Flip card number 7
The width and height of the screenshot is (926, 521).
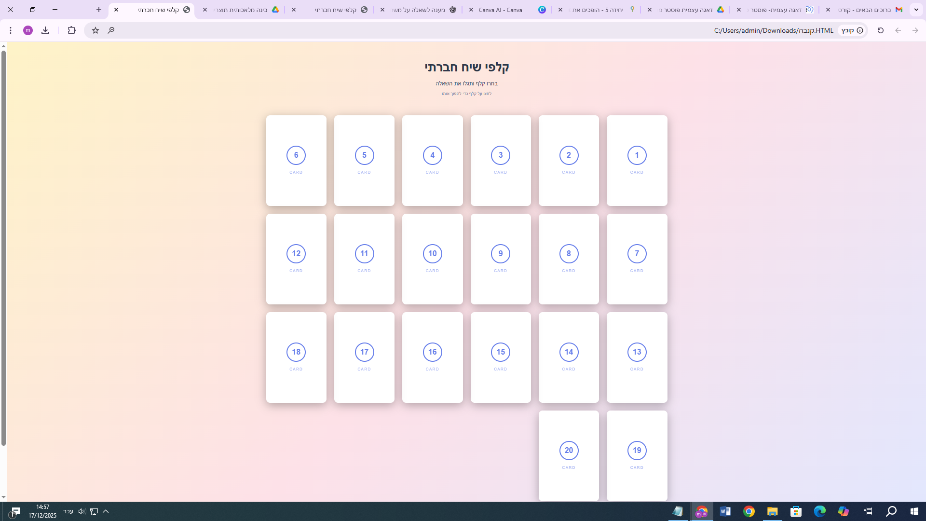tap(637, 259)
